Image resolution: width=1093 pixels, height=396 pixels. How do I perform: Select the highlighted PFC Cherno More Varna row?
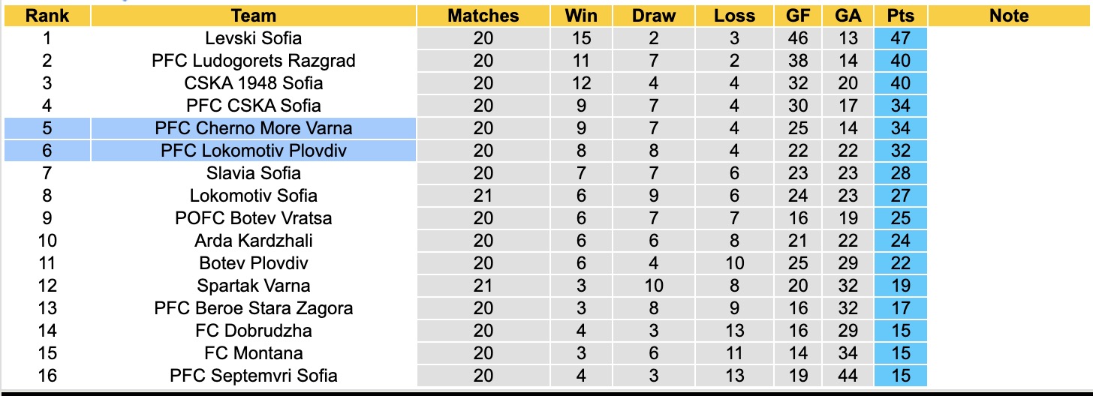(x=254, y=128)
